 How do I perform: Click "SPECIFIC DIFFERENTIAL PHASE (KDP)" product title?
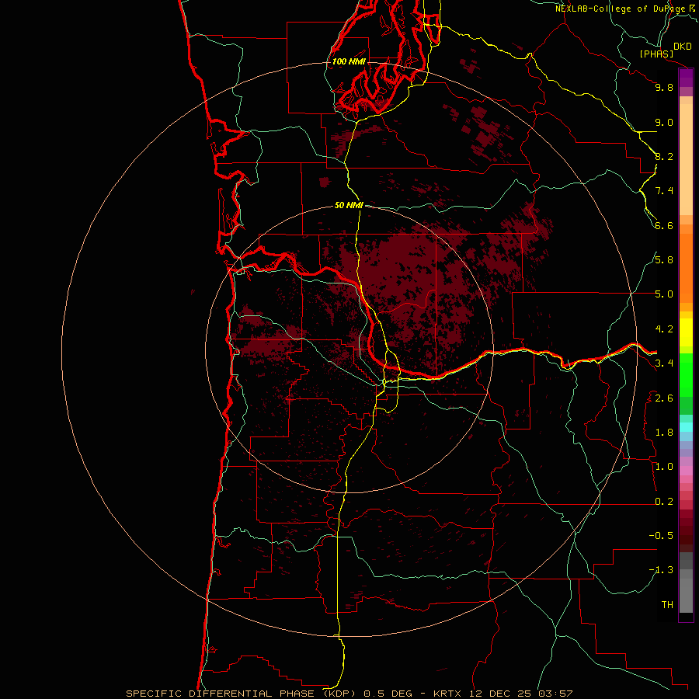pyautogui.click(x=242, y=694)
